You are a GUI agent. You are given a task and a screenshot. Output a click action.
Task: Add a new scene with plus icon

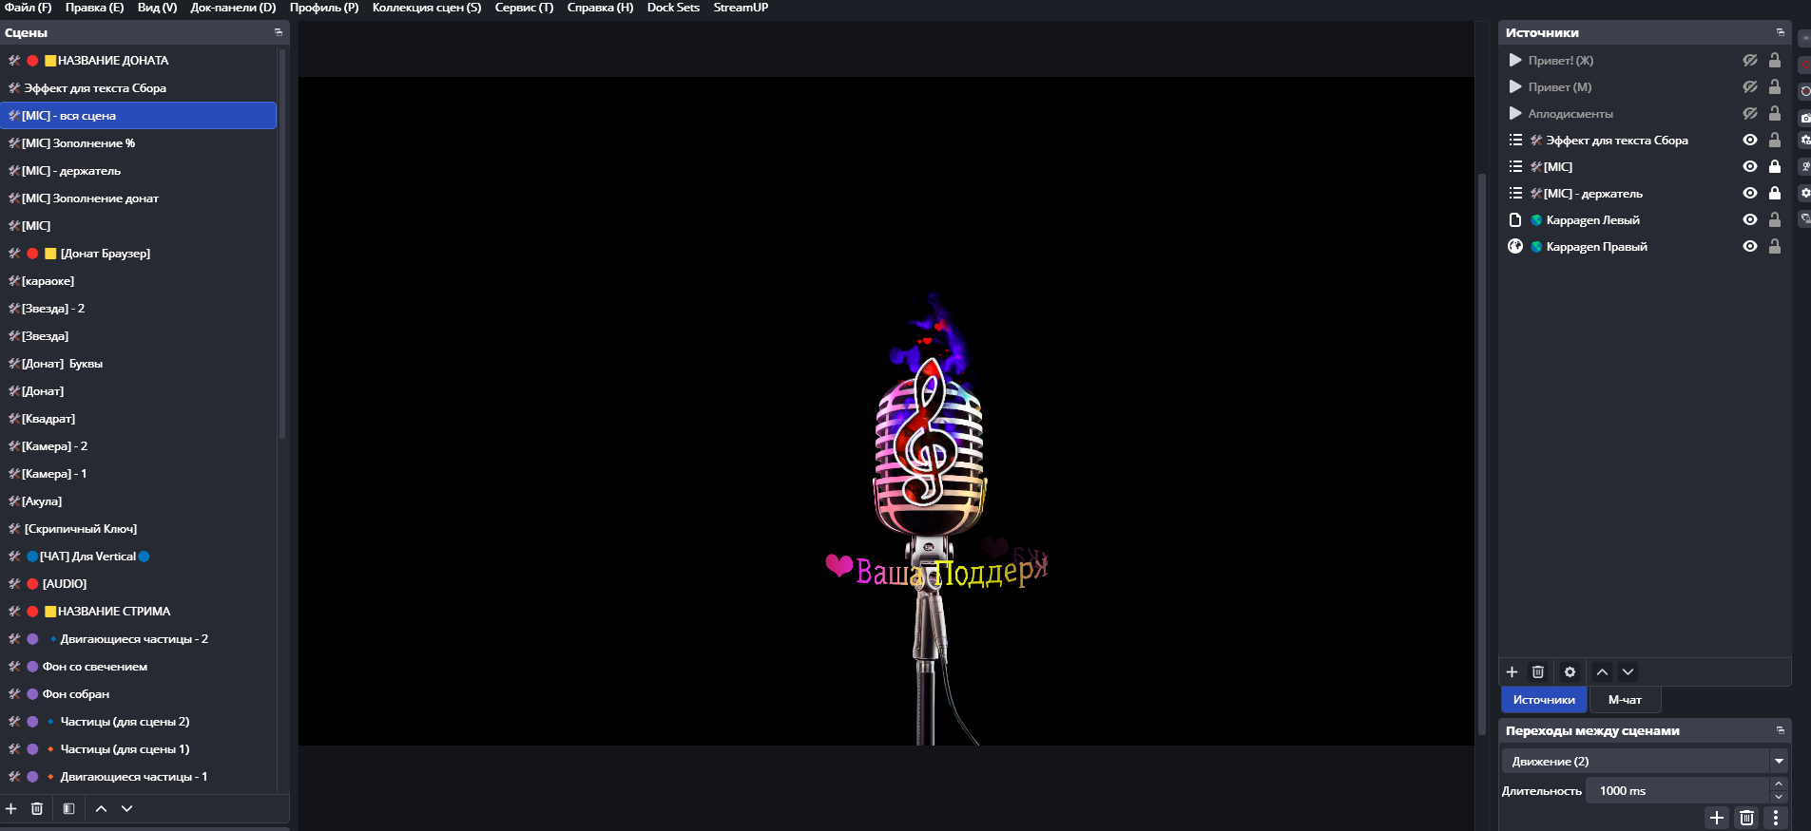(x=11, y=808)
